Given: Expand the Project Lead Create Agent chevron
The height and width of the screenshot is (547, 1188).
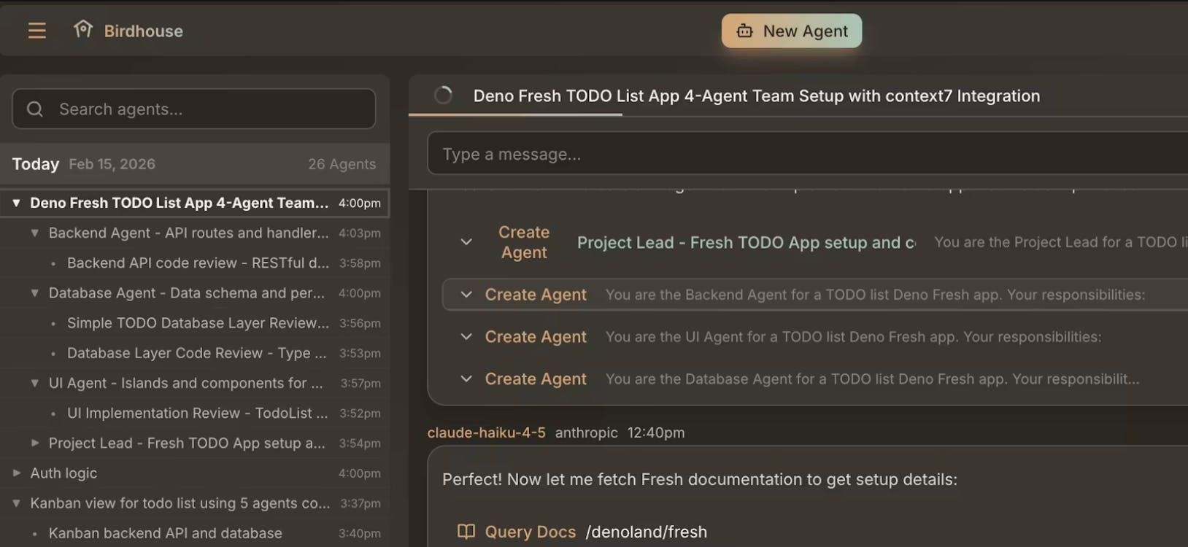Looking at the screenshot, I should (x=466, y=242).
